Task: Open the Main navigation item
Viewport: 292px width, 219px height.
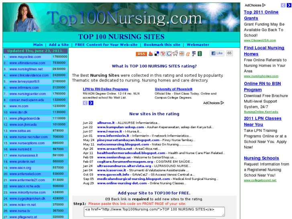Action: [38, 45]
